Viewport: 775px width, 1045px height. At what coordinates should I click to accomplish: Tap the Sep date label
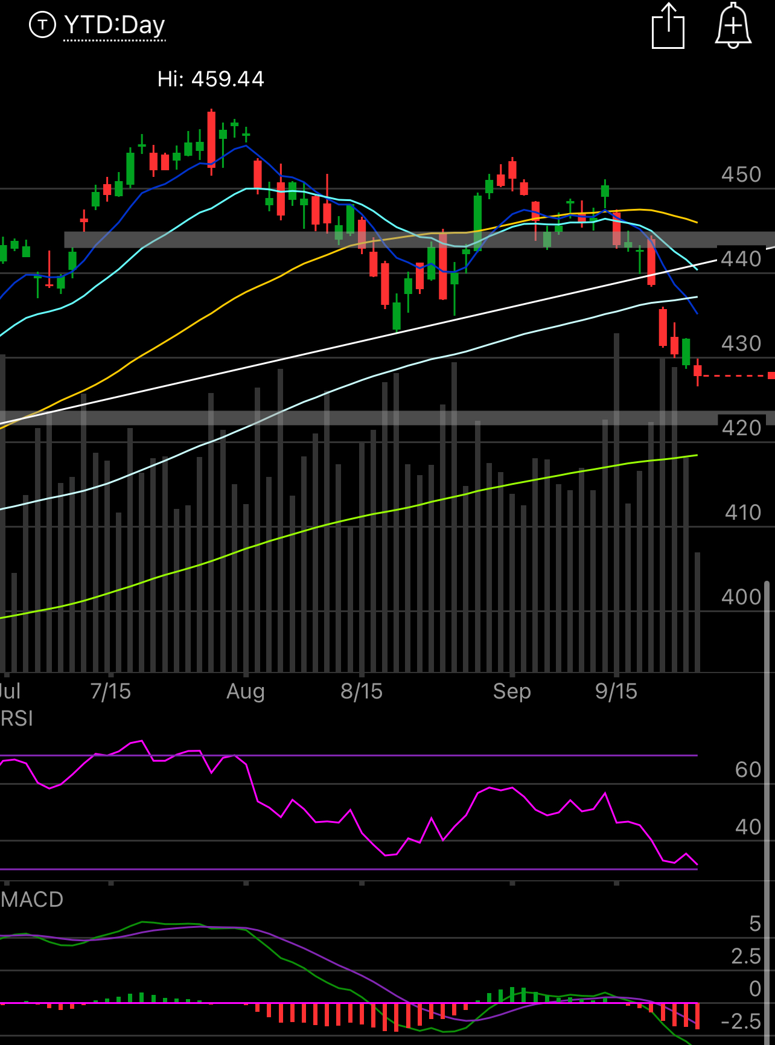512,691
